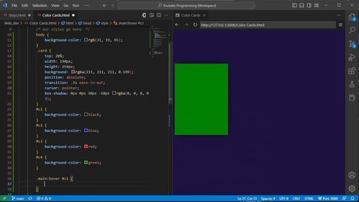Open the Accounts menu icon

(352, 175)
